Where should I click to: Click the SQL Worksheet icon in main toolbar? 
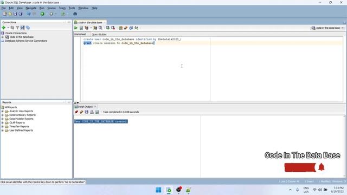click(63, 14)
